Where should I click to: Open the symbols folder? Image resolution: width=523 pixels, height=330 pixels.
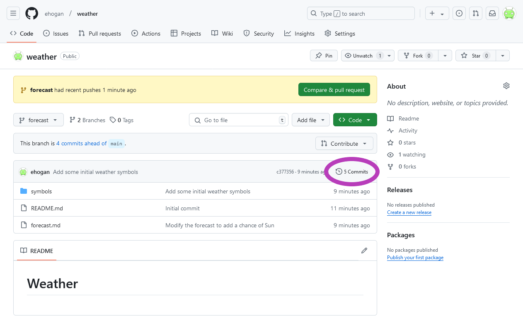41,191
